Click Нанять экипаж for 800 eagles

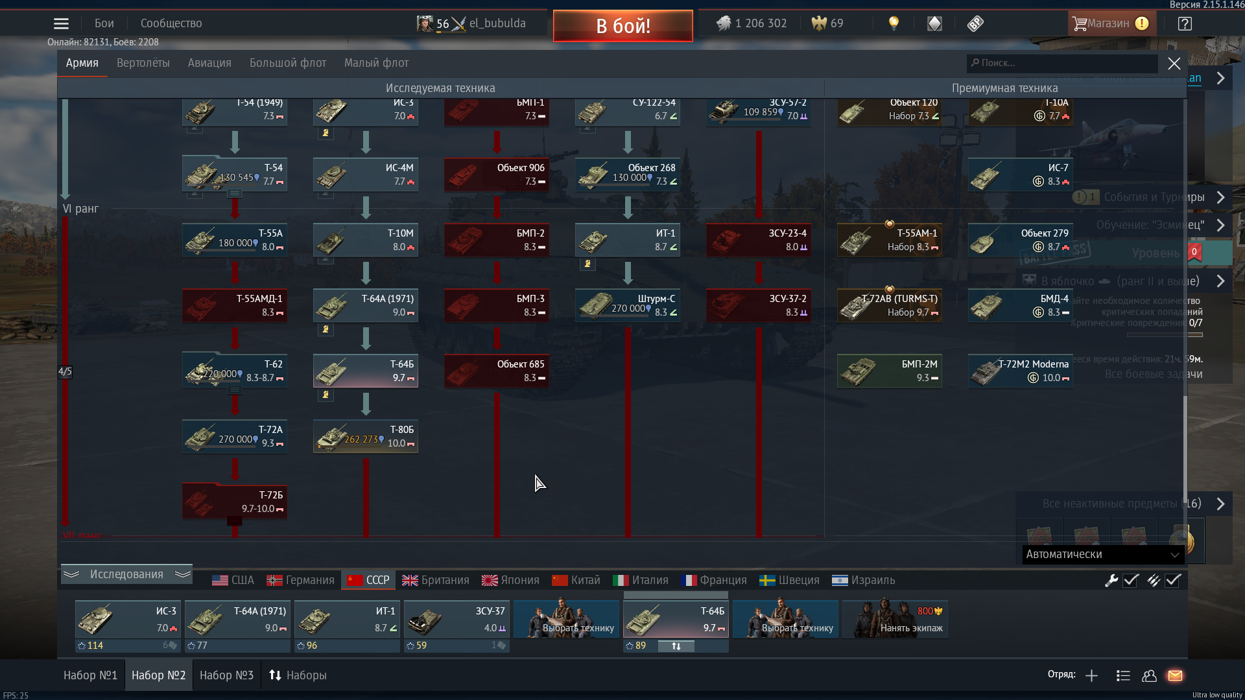[x=895, y=619]
